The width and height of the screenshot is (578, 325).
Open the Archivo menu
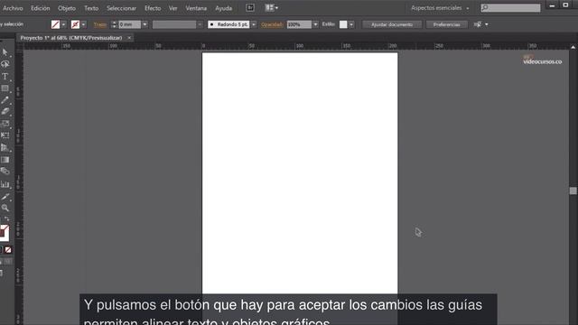pyautogui.click(x=13, y=8)
